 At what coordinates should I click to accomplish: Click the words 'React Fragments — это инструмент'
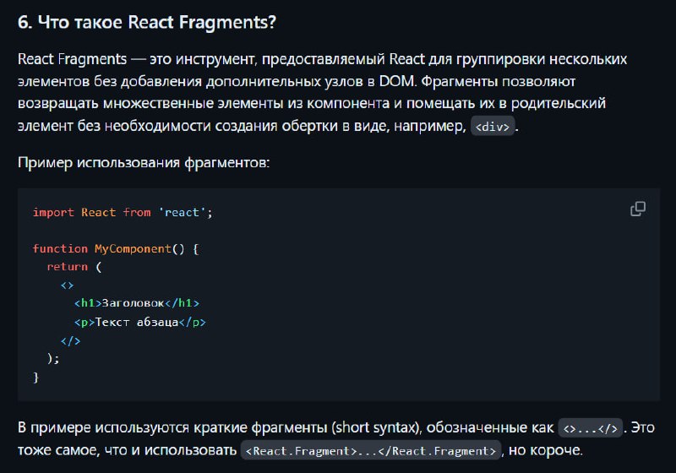[136, 59]
